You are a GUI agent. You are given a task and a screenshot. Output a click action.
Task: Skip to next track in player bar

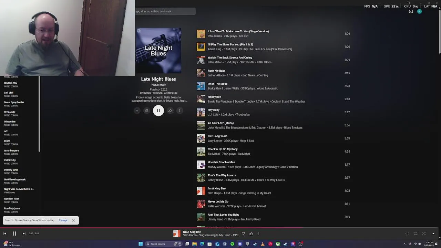coord(24,234)
